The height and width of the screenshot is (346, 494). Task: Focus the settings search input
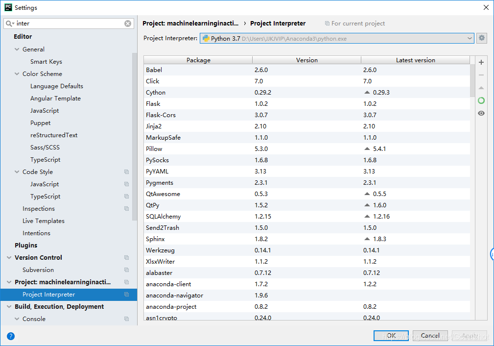pos(70,24)
